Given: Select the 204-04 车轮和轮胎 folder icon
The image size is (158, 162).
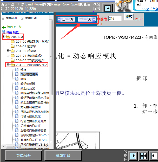Looking at the screenshot, I should tap(12, 55).
